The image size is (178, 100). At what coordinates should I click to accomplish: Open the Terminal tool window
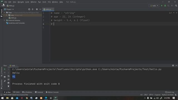pos(39,92)
